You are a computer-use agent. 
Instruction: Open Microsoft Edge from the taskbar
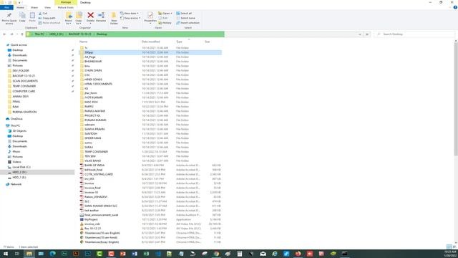(x=52, y=254)
